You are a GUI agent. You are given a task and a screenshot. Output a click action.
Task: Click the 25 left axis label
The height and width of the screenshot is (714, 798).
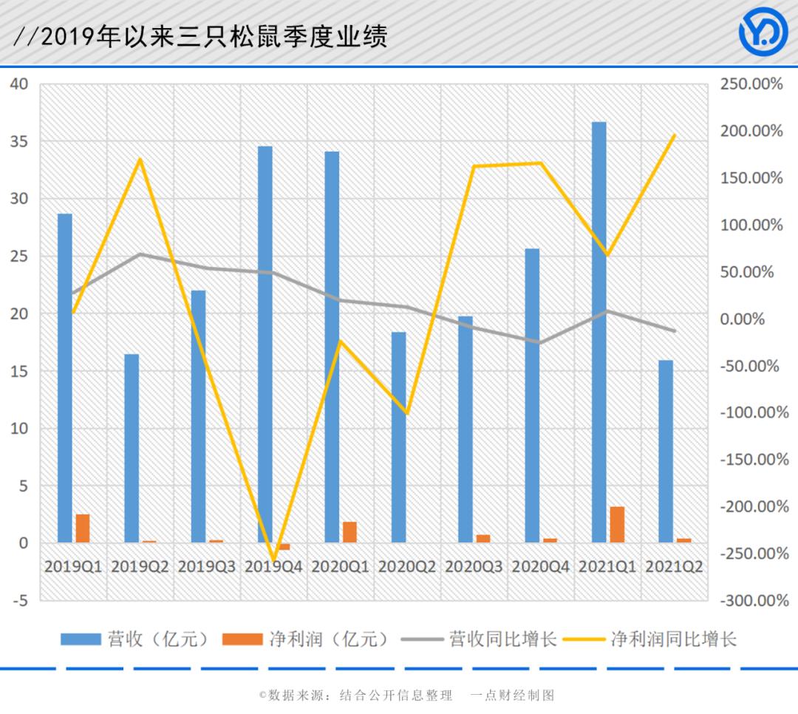point(19,256)
